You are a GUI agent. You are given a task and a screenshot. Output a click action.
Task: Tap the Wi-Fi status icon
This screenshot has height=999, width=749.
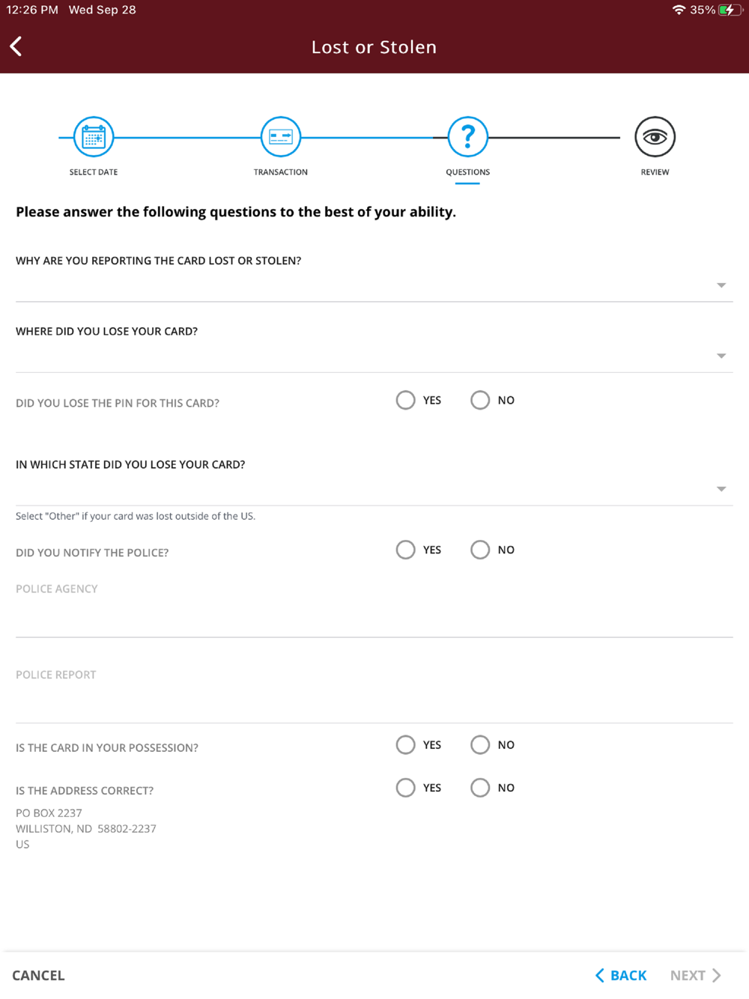pyautogui.click(x=679, y=10)
